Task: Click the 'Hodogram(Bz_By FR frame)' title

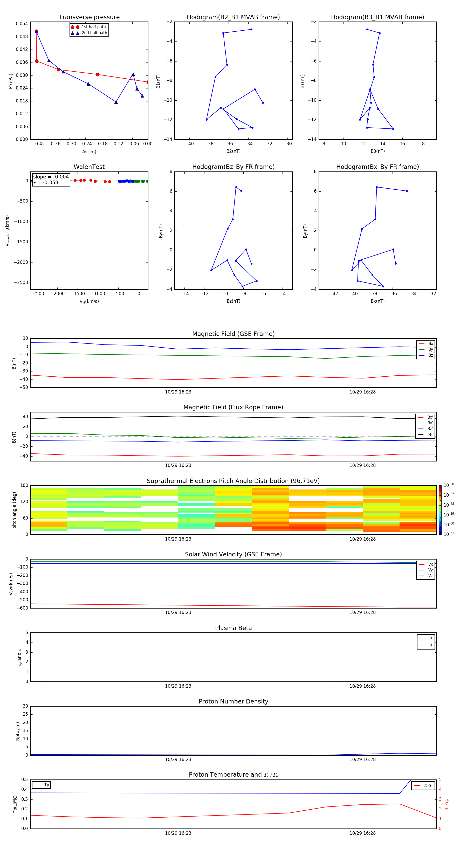Action: 233,167
